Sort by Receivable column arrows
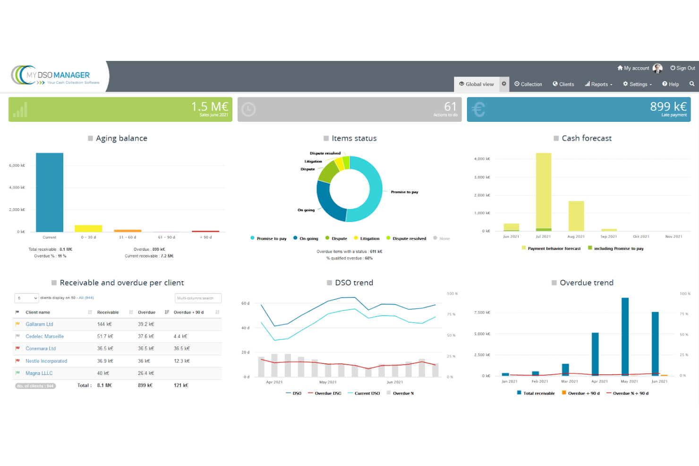 coord(131,312)
